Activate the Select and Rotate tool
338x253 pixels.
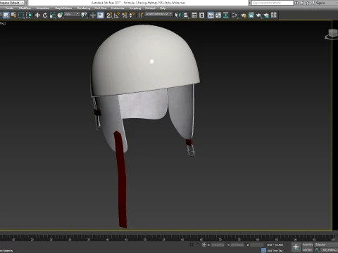(45, 15)
